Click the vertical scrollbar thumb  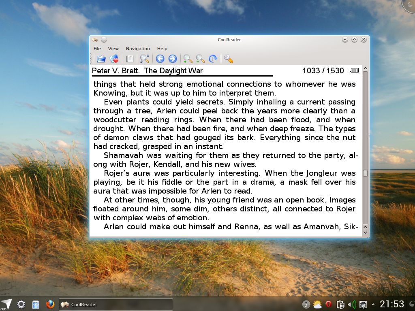365,173
